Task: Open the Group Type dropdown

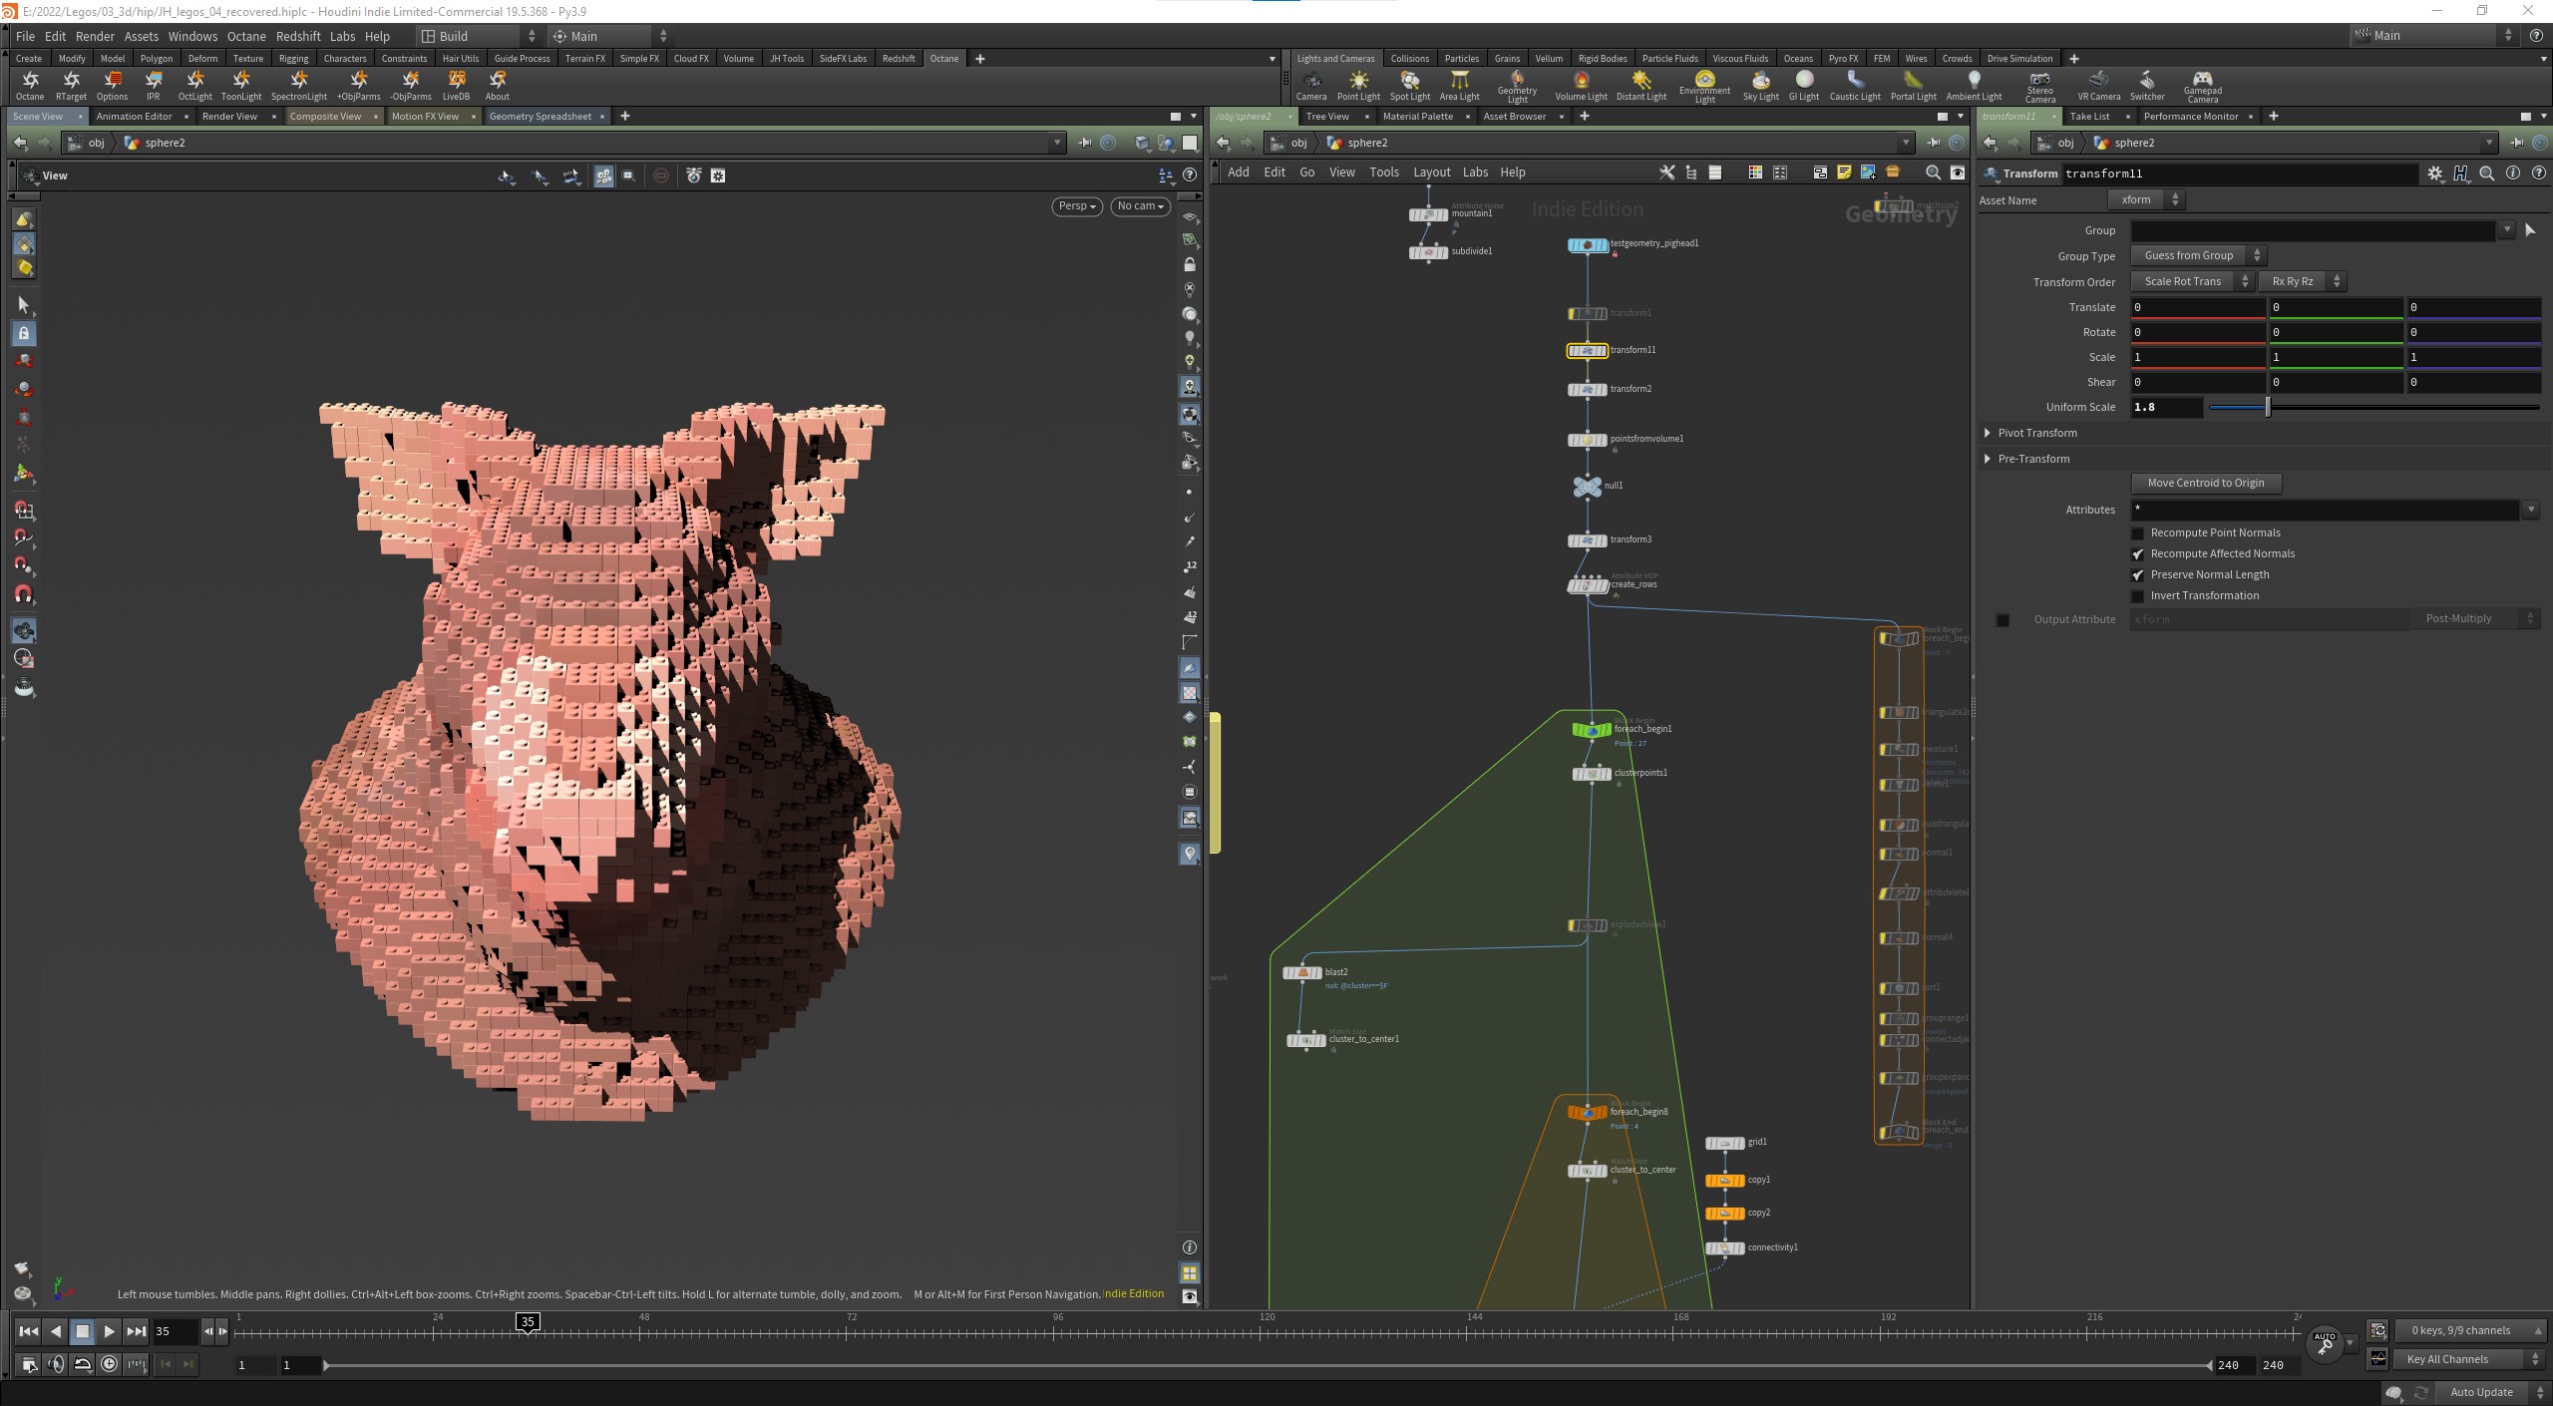Action: tap(2198, 256)
